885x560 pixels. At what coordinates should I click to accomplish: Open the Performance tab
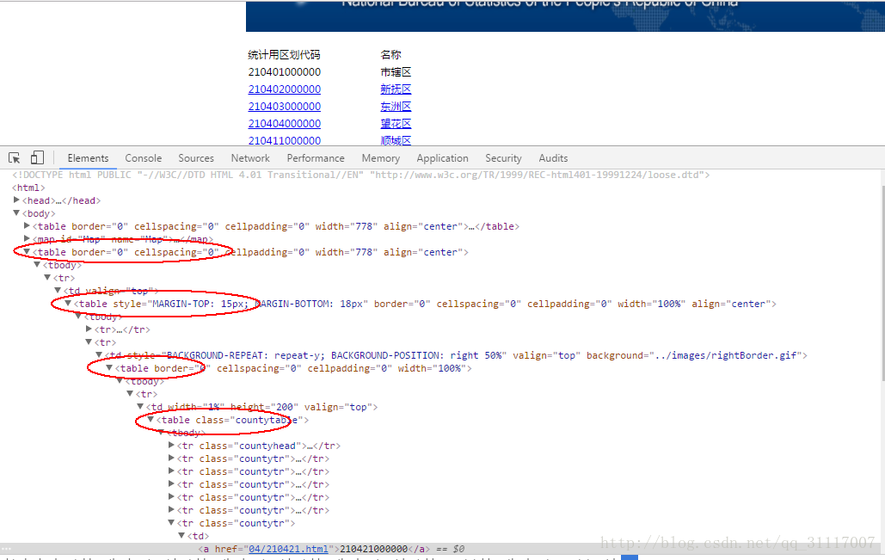point(316,158)
